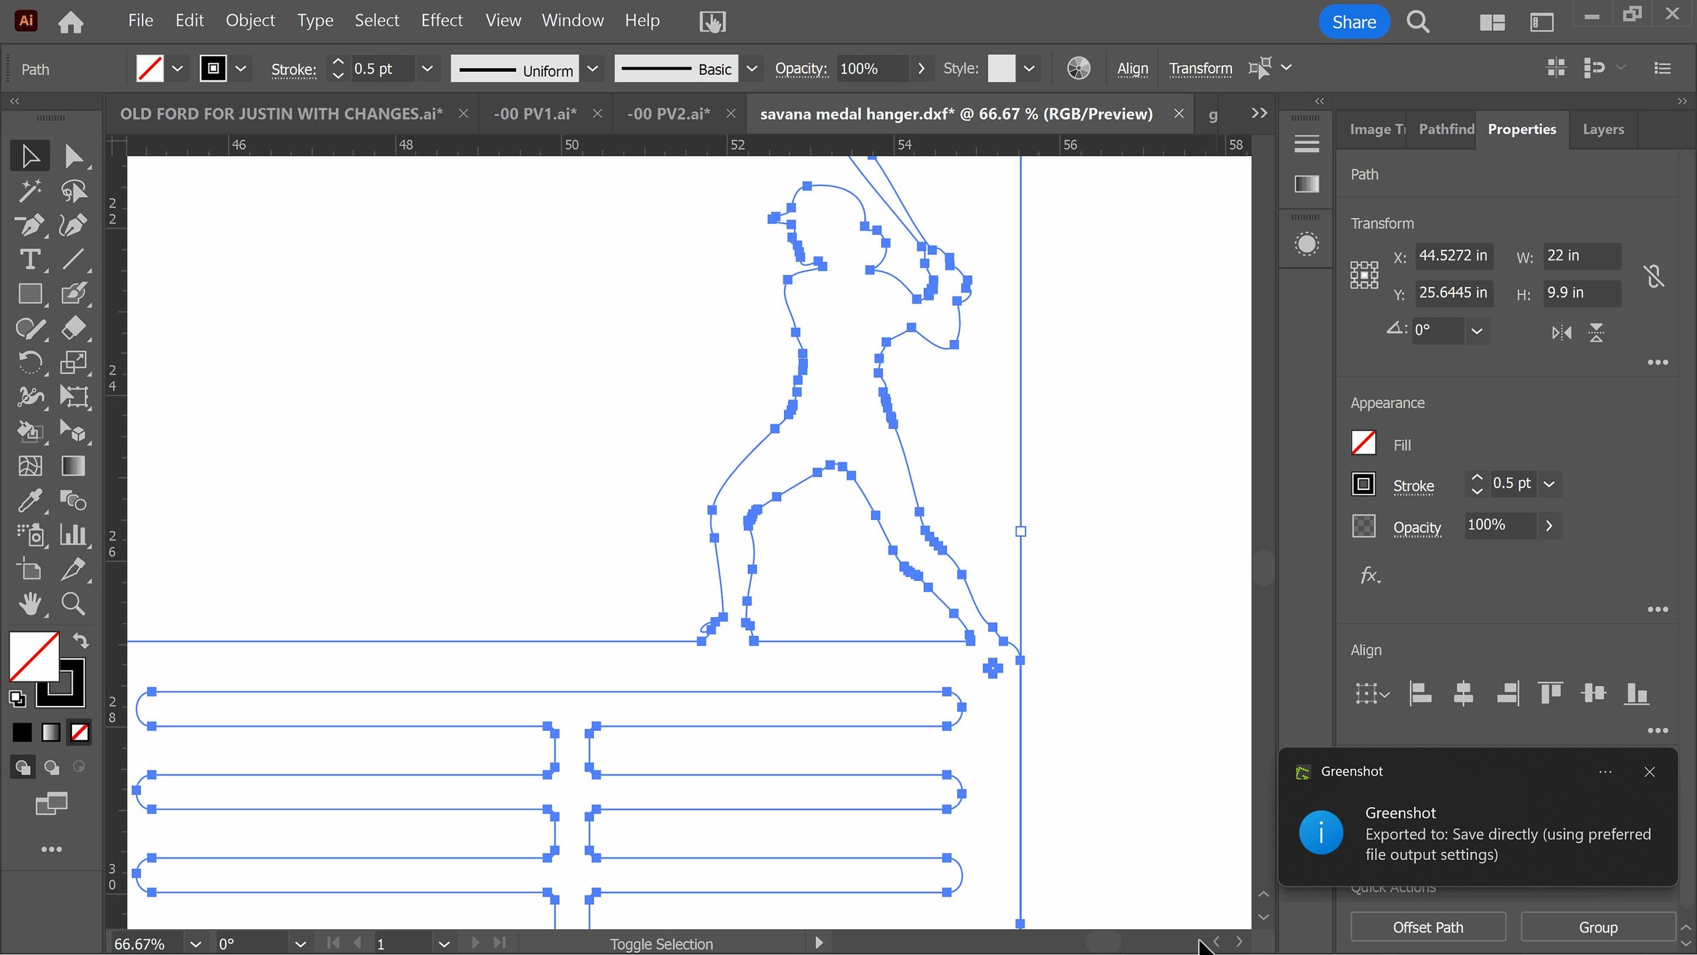This screenshot has width=1697, height=955.
Task: Switch to the Pathfinder panel tab
Action: click(1445, 129)
